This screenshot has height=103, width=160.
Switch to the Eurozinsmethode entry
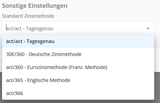(x=57, y=67)
